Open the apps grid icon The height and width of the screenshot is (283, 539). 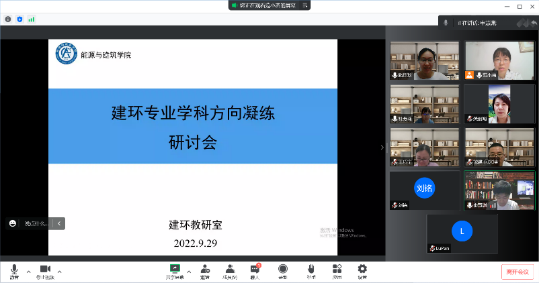337,270
